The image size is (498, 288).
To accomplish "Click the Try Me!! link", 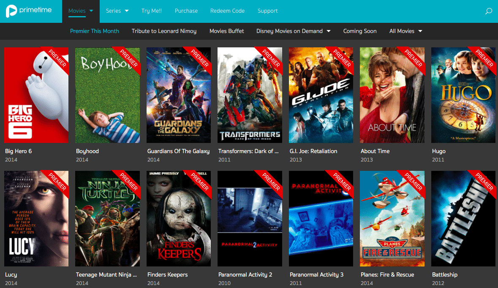I will [152, 11].
